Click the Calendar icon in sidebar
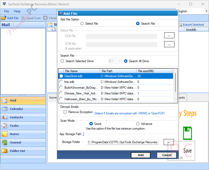The image size is (209, 170). coord(5,109)
